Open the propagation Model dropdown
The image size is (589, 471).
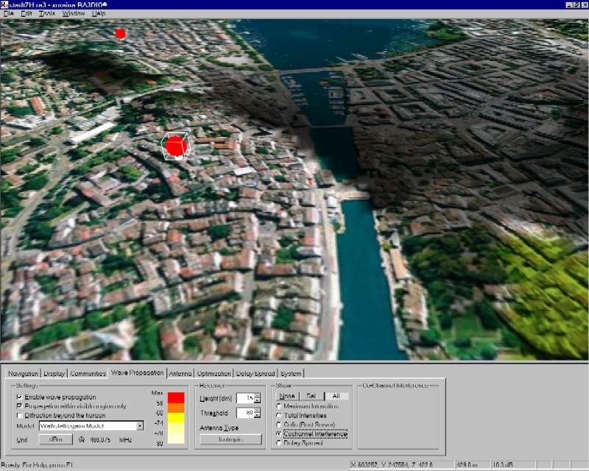pos(140,425)
